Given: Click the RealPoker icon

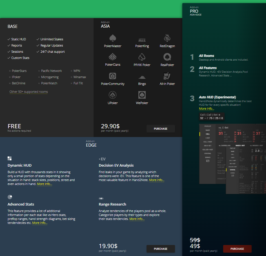Looking at the screenshot, I should click(167, 57).
